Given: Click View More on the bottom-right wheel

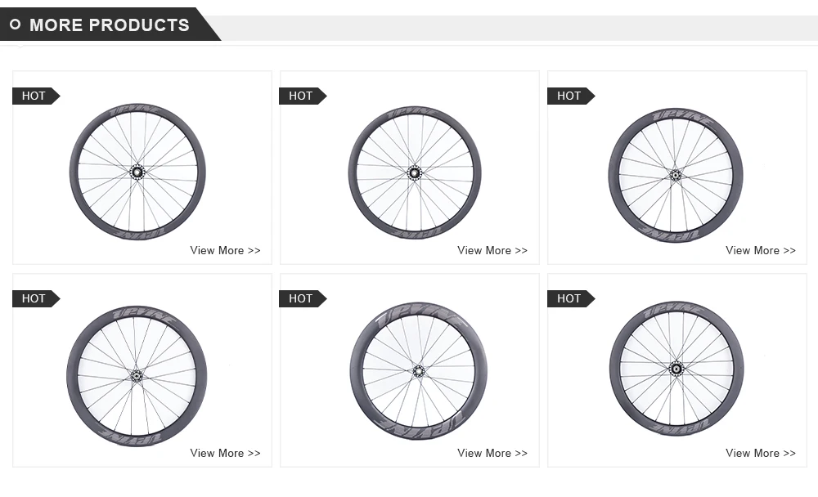Looking at the screenshot, I should [760, 453].
